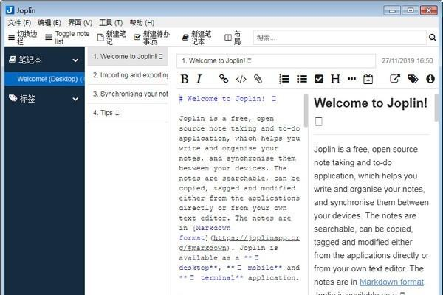
Task: Open the 文件 (F) menu
Action: (19, 23)
